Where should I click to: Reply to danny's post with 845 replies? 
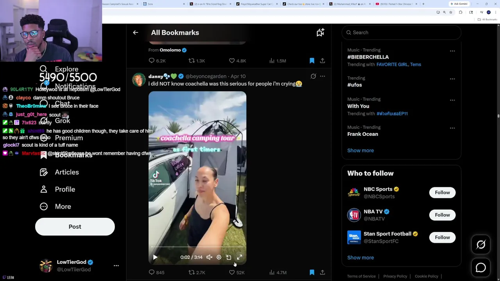click(157, 272)
